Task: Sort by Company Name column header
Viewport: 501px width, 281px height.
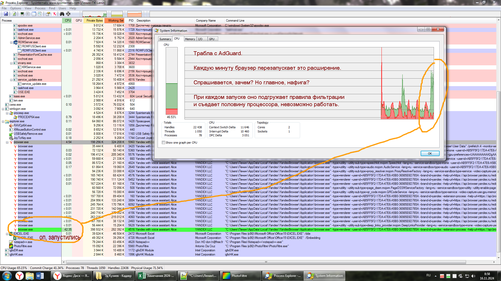Action: pos(209,21)
